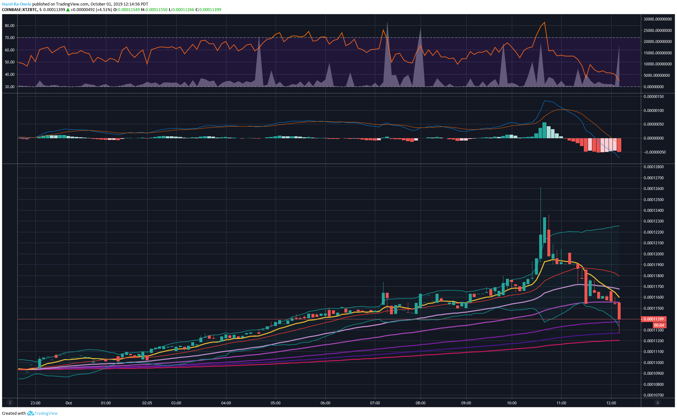Click the 09:00 time axis label
Image resolution: width=677 pixels, height=419 pixels.
(466, 403)
